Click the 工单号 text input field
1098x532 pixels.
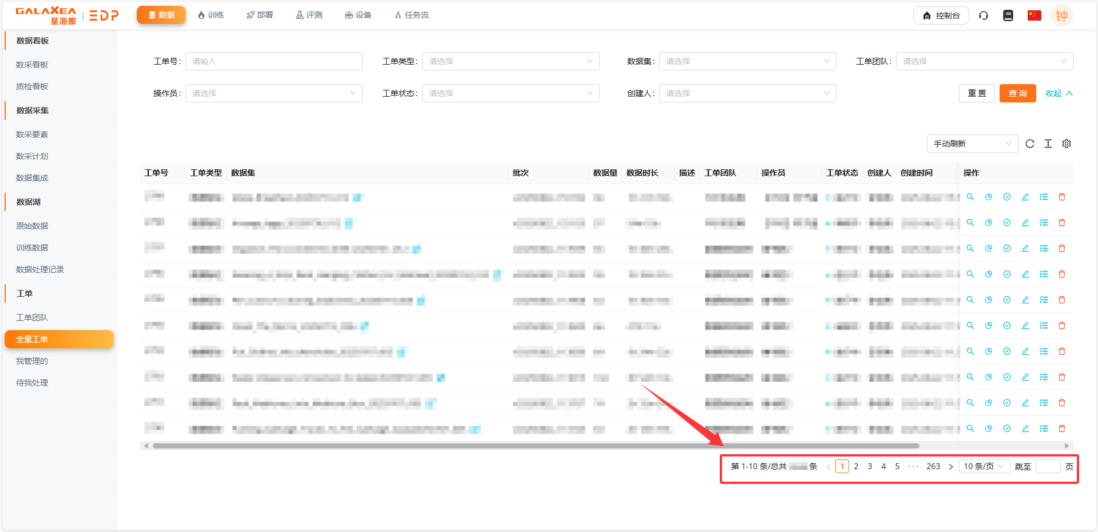[274, 61]
